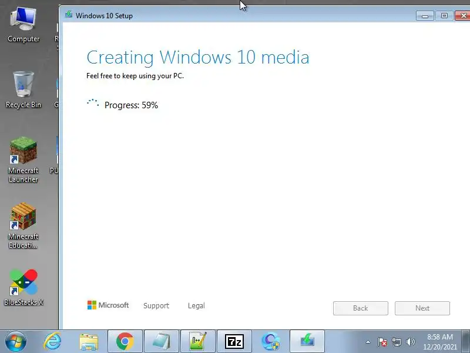Click Show desktop strip beside the clock
The width and height of the screenshot is (470, 353).
[x=466, y=341]
